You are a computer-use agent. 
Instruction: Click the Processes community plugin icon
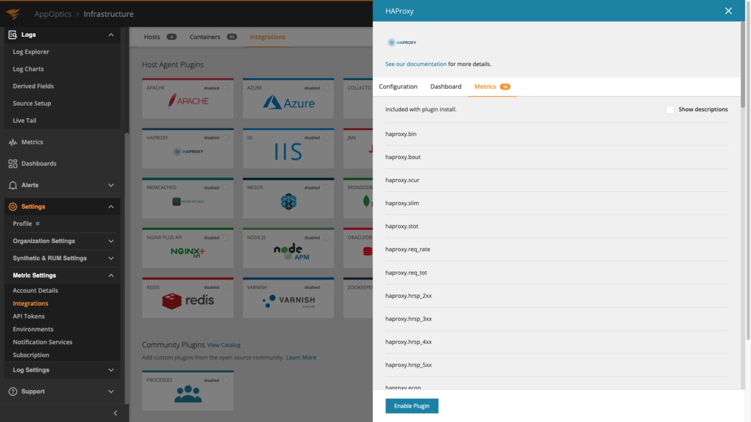188,394
